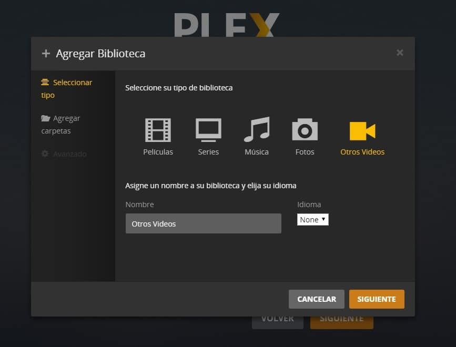Click the VOLVER button behind the dialog
Screen dimensions: 456x347
tap(277, 322)
